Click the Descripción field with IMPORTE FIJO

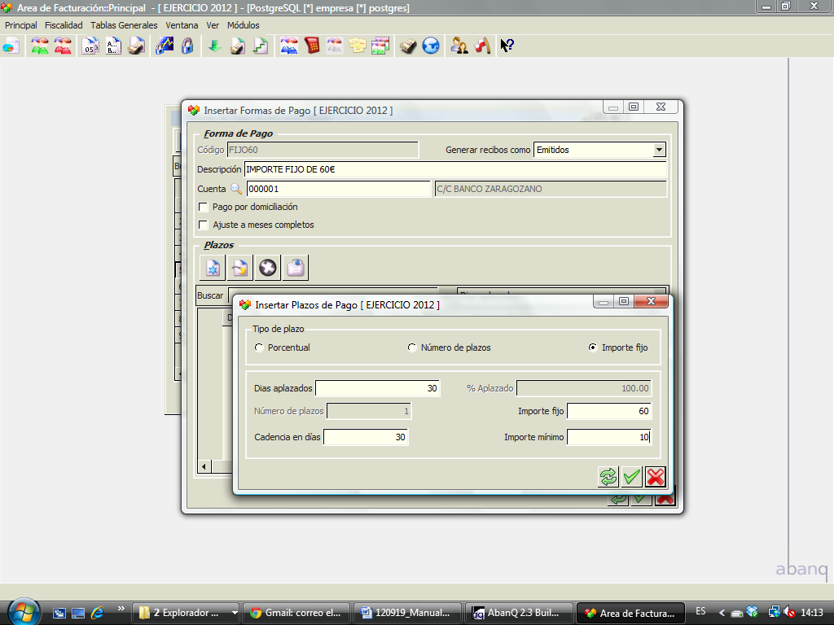[455, 169]
